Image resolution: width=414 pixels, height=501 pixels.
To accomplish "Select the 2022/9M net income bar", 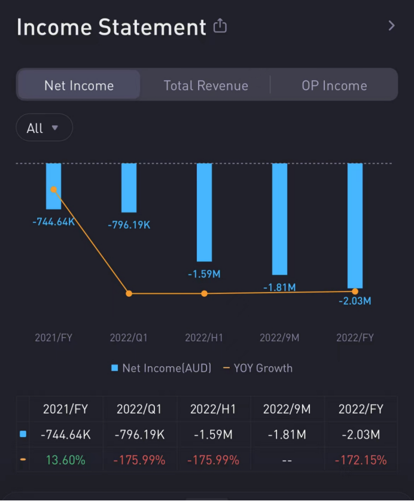I will (279, 219).
